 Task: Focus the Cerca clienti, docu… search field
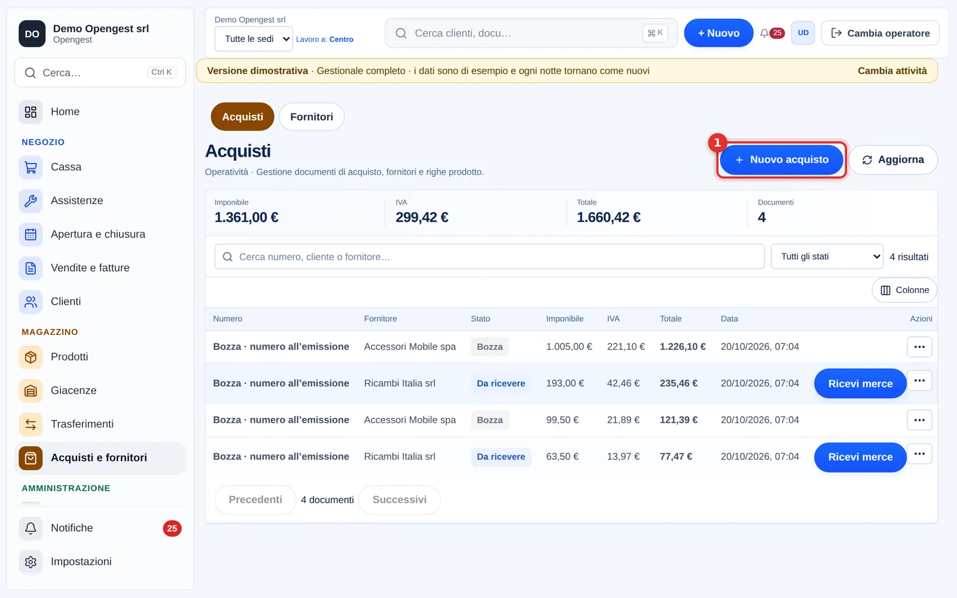[531, 33]
